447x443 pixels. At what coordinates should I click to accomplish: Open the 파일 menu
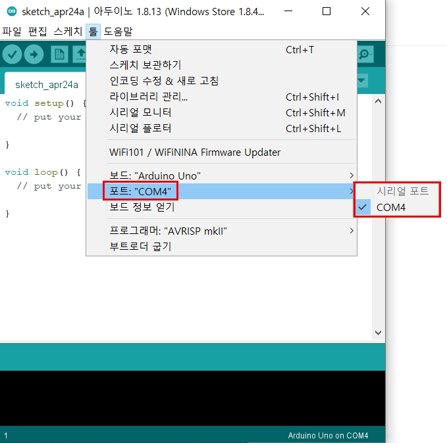pyautogui.click(x=12, y=32)
